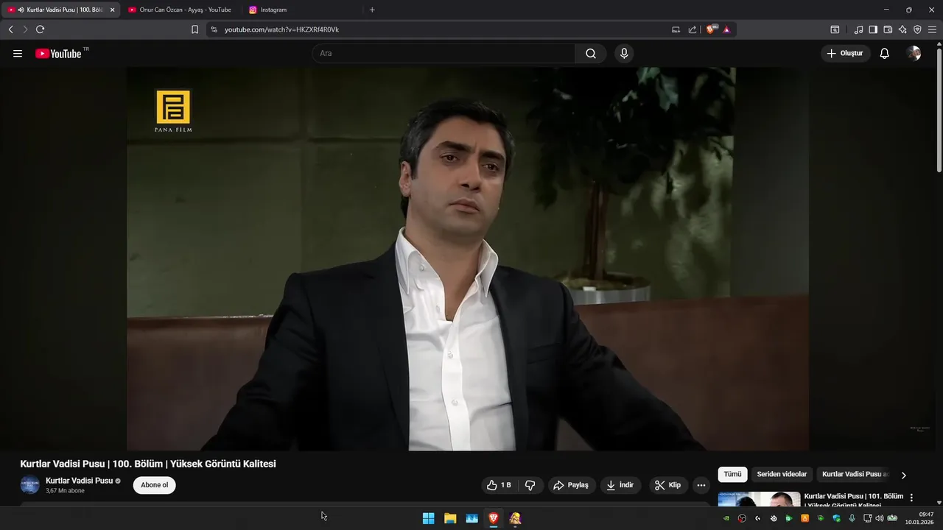Open the Logitech G HUB tray icon
The height and width of the screenshot is (530, 943).
click(x=757, y=518)
